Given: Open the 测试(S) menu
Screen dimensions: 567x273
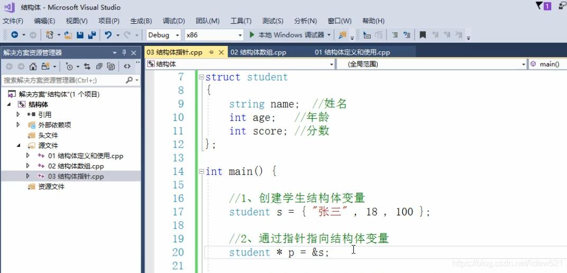Looking at the screenshot, I should pyautogui.click(x=272, y=21).
